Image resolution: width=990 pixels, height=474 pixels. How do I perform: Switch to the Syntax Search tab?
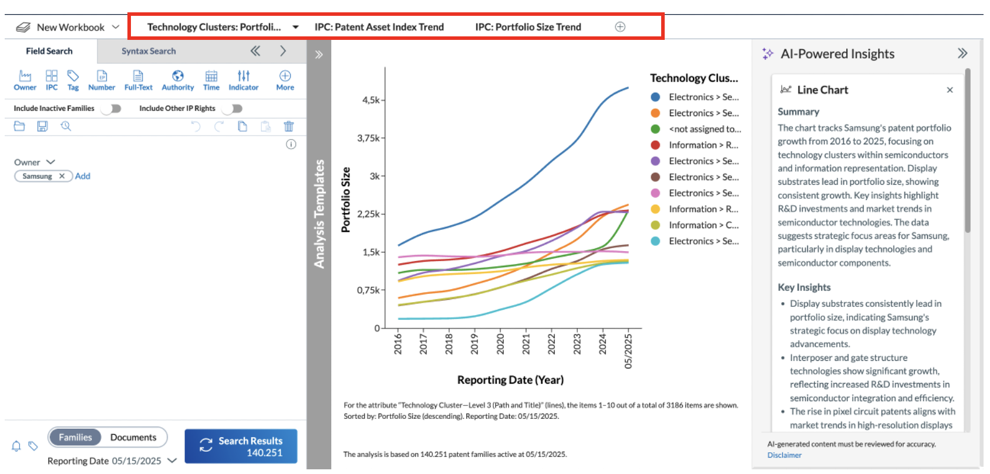click(149, 51)
